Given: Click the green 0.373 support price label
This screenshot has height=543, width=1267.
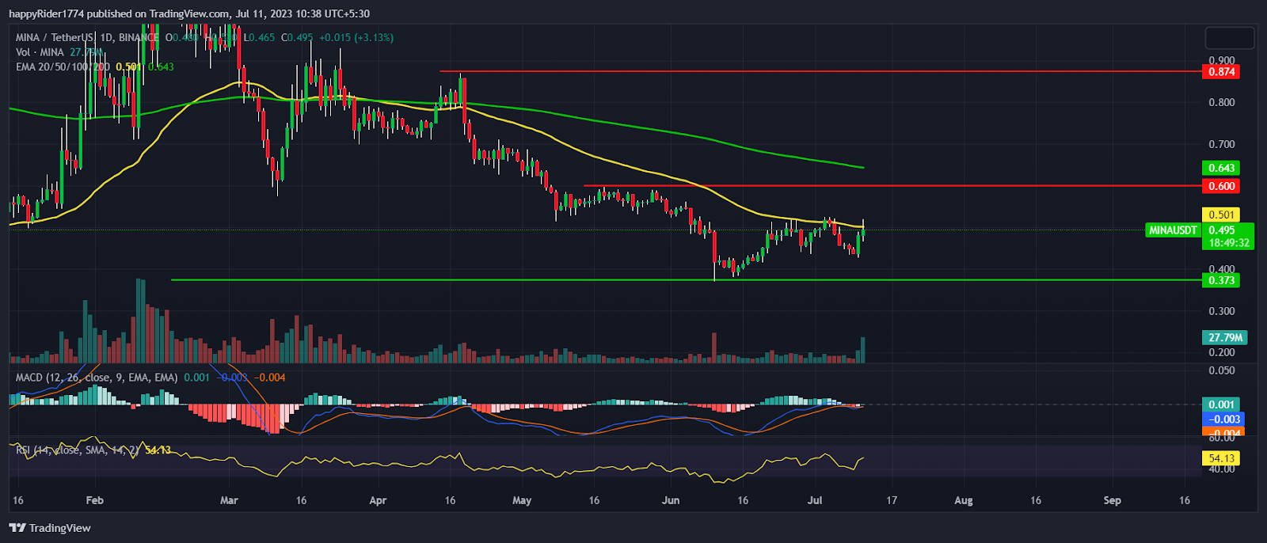Looking at the screenshot, I should tap(1222, 280).
